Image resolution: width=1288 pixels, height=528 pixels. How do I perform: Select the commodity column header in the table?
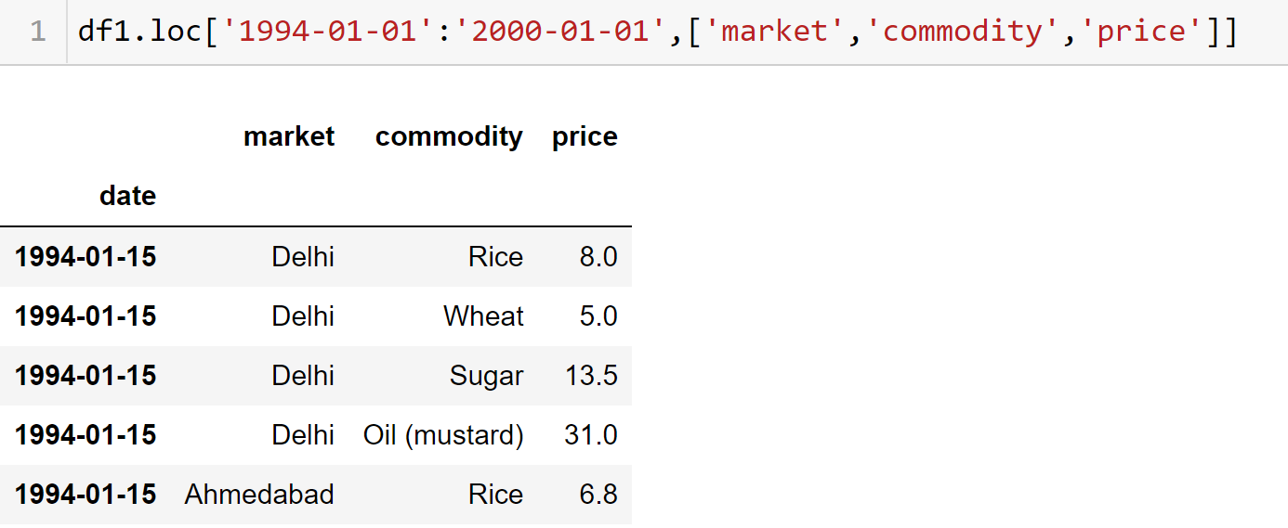[449, 136]
